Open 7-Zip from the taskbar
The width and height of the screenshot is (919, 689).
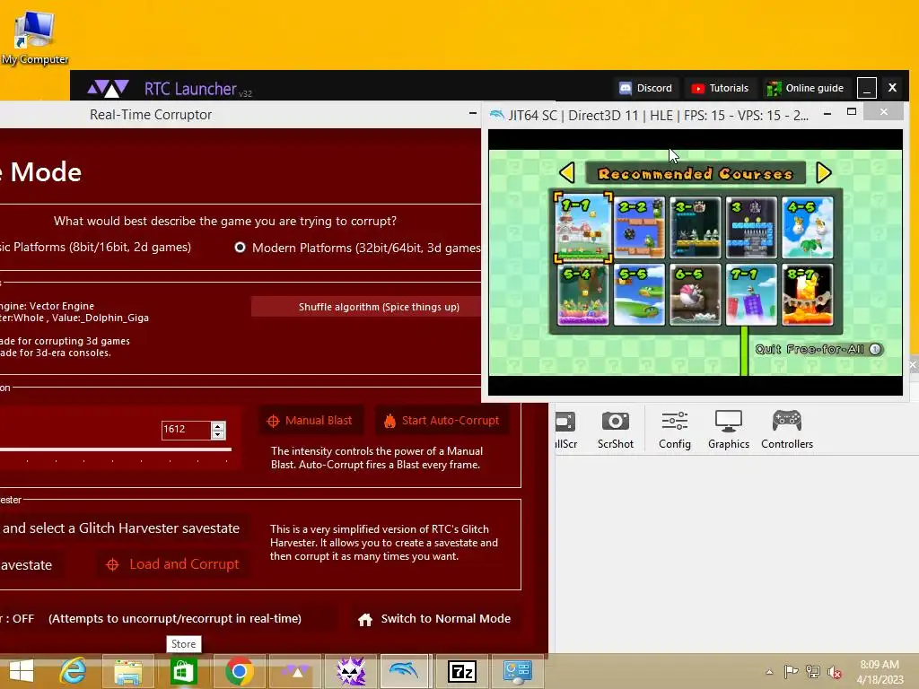coord(462,671)
